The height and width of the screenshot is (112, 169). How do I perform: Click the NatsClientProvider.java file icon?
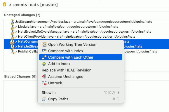pos(12,36)
